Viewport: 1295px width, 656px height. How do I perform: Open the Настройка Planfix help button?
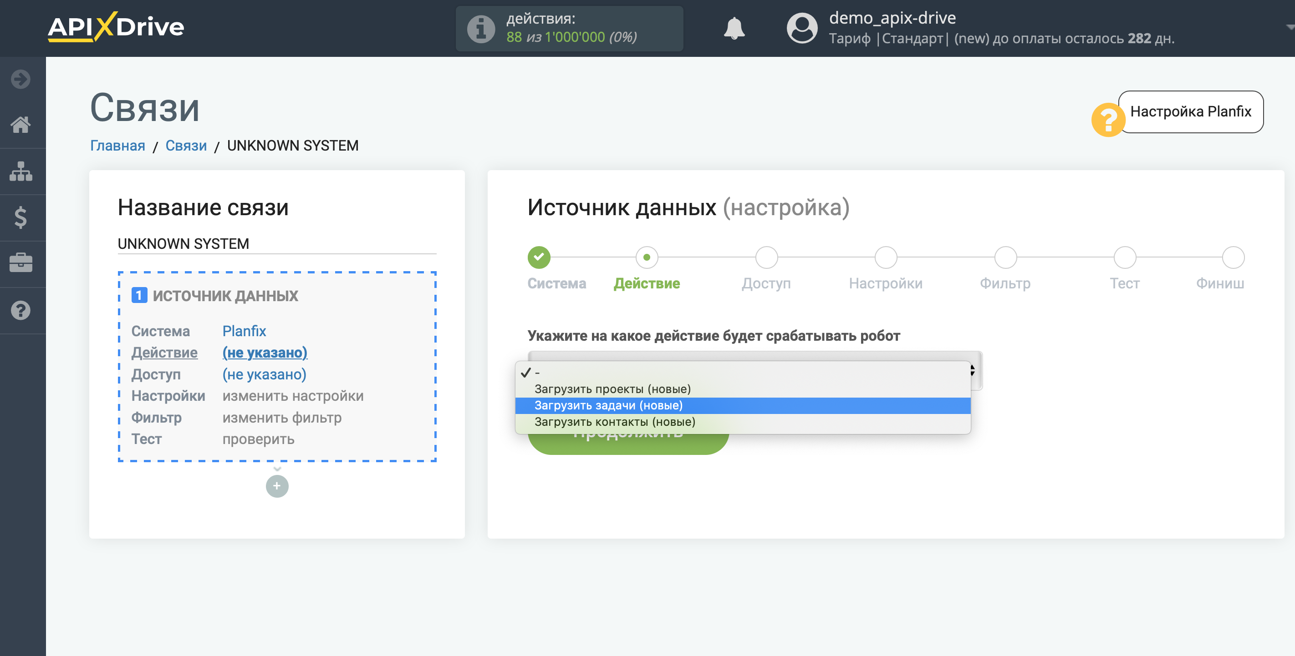(1190, 111)
